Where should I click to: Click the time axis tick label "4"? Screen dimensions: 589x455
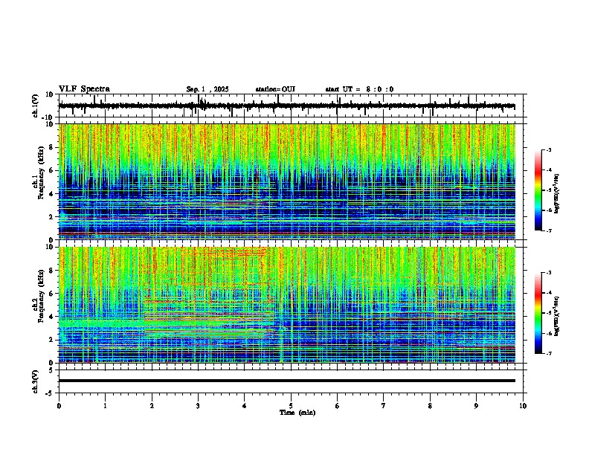[x=245, y=406]
